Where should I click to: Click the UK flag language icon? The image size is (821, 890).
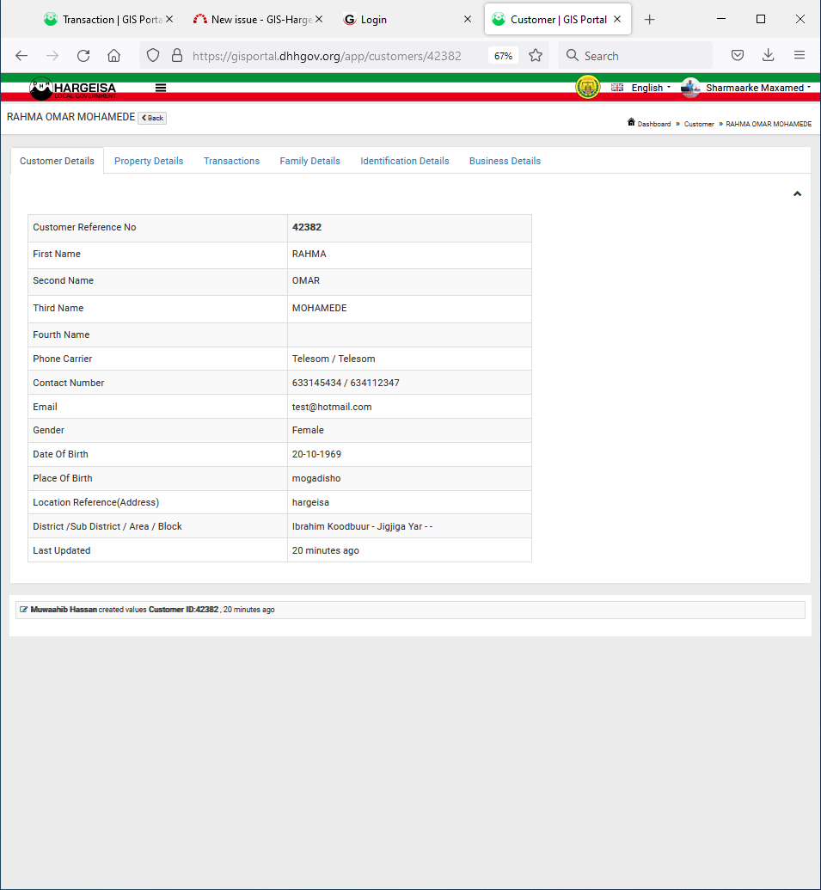click(x=617, y=88)
